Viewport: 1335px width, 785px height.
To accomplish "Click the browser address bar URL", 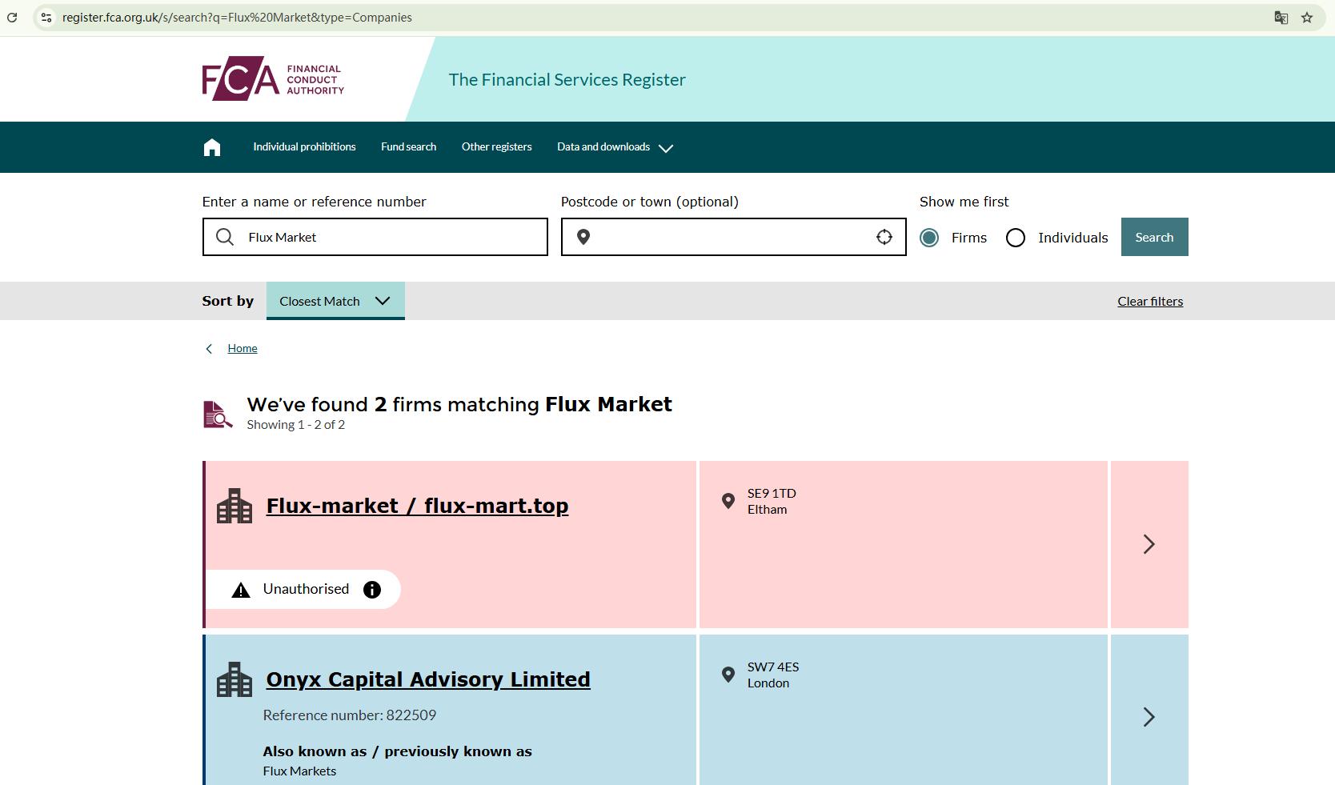I will tap(237, 18).
